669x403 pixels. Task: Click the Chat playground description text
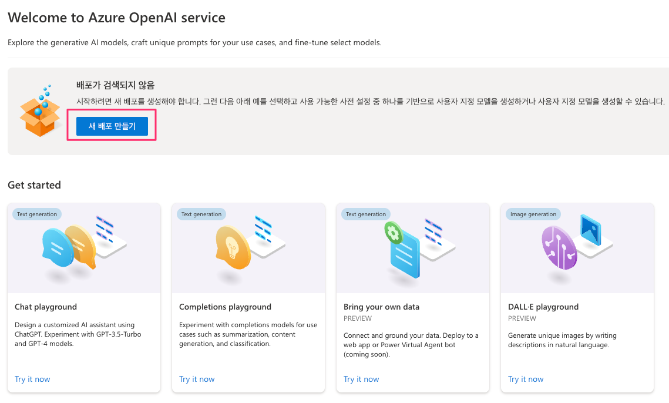pyautogui.click(x=78, y=334)
